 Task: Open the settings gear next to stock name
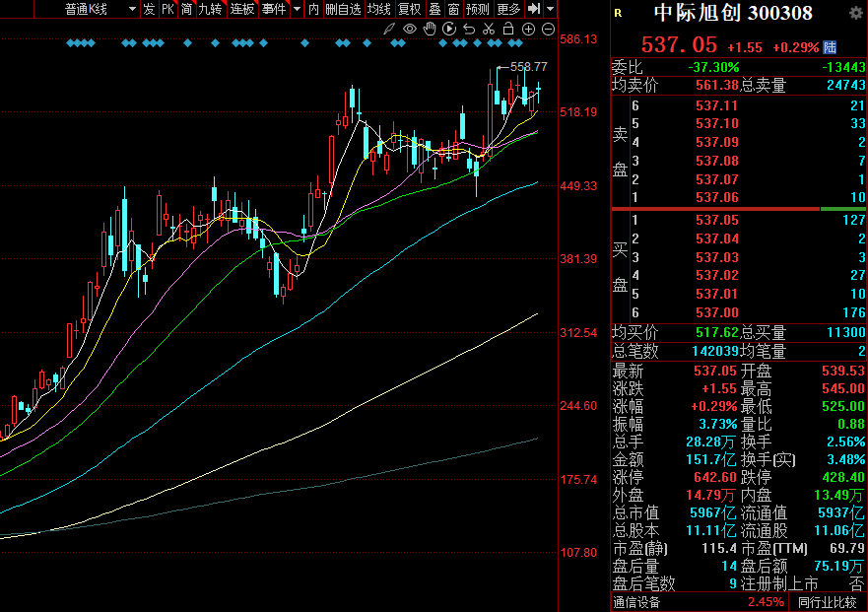click(855, 13)
